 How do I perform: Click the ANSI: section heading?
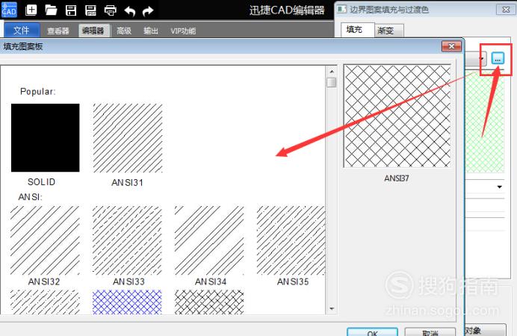pos(31,197)
